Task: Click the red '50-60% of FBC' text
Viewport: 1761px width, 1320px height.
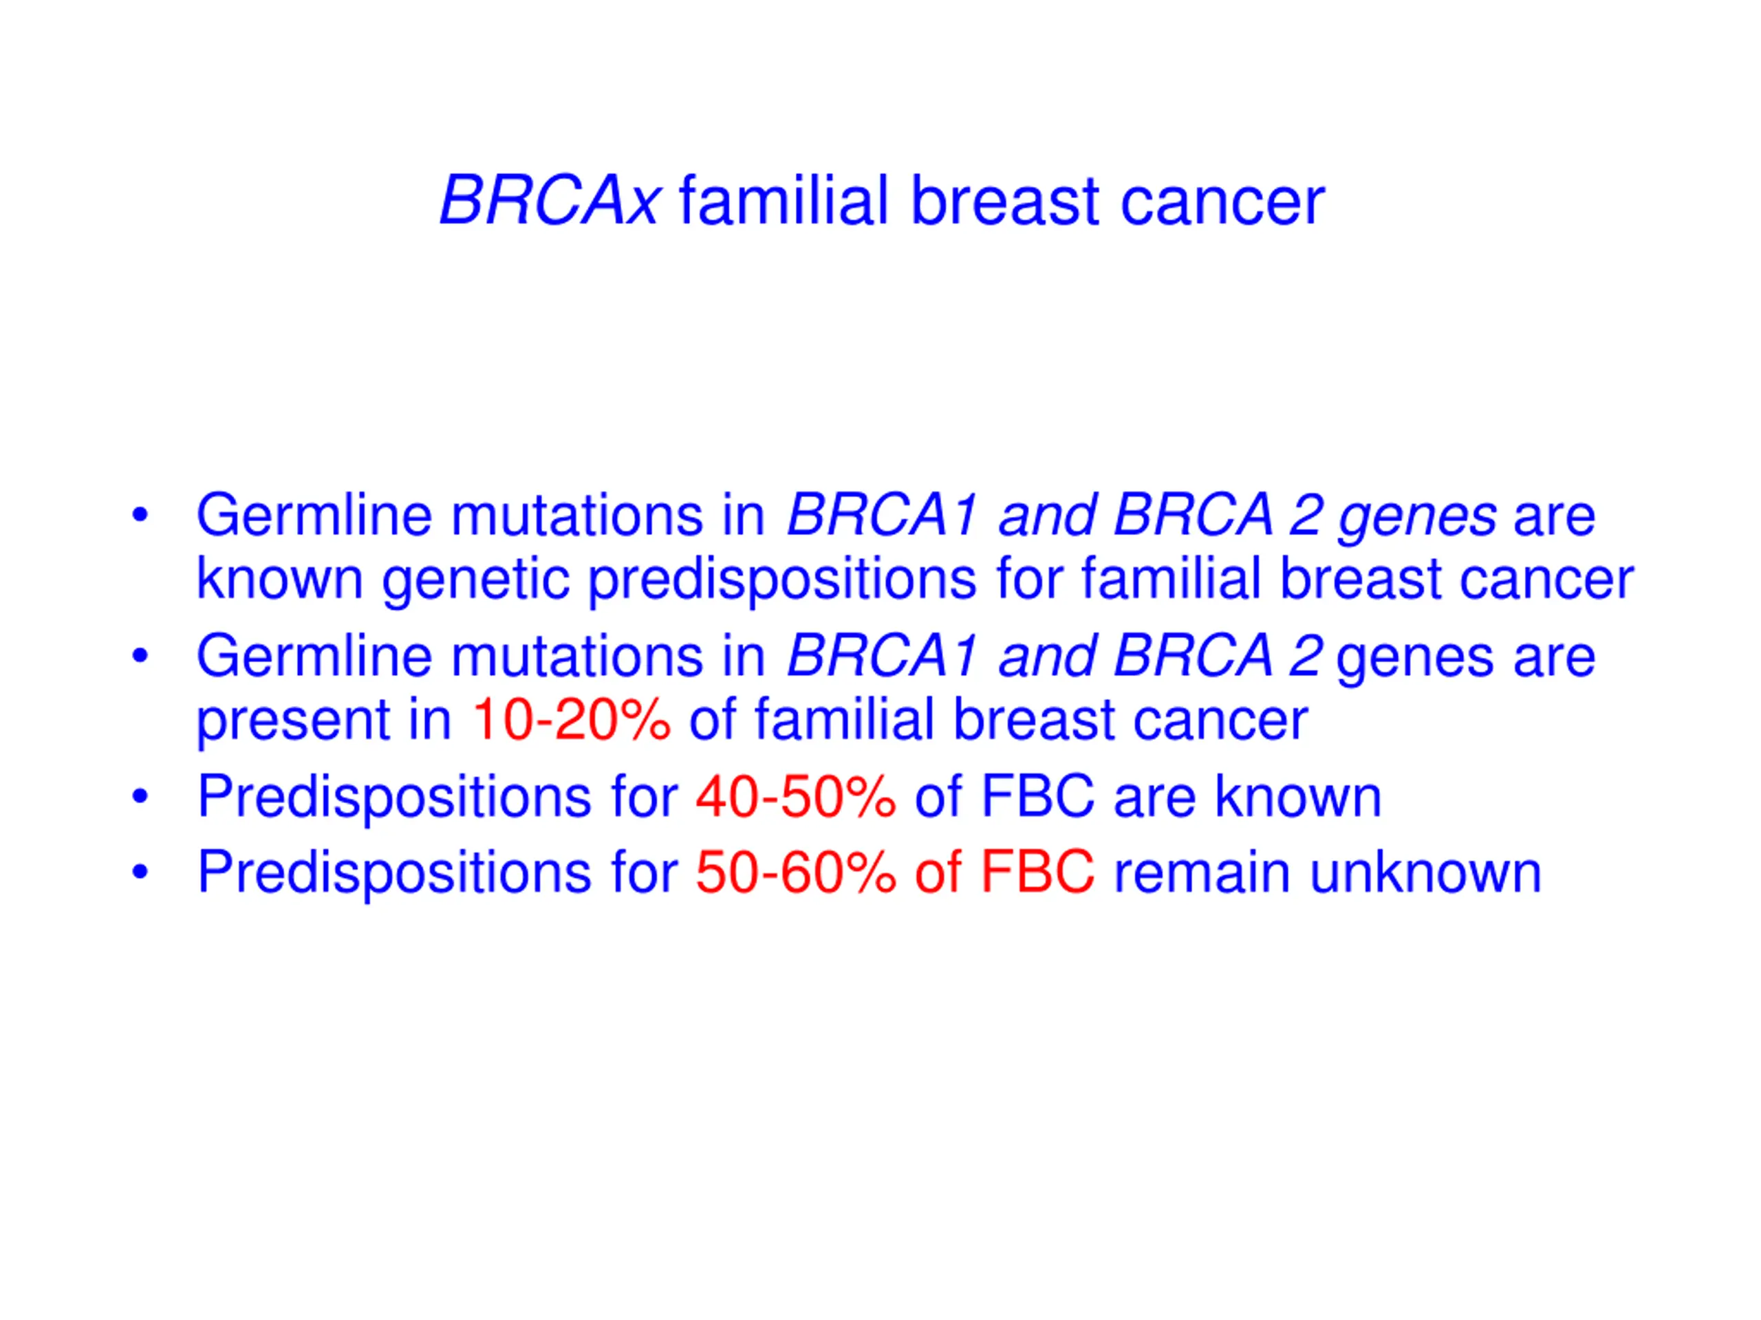Action: (x=895, y=872)
